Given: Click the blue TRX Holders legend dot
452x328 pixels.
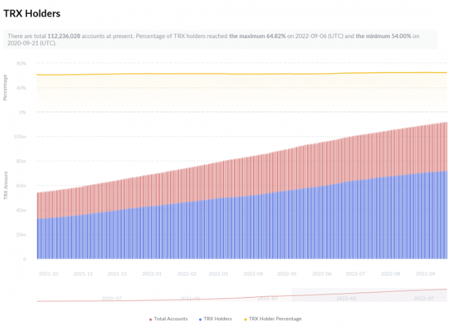Looking at the screenshot, I should click(x=199, y=319).
